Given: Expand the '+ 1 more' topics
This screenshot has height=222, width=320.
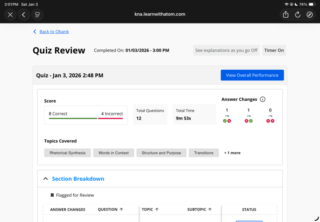Looking at the screenshot, I should click(x=232, y=153).
